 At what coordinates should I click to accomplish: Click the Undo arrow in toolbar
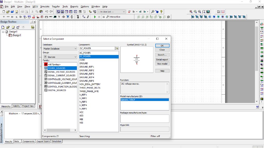click(x=47, y=12)
